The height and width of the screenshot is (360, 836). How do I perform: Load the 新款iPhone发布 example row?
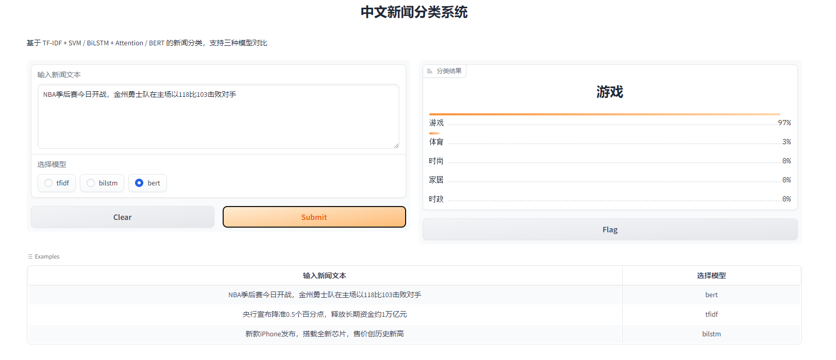pos(325,334)
